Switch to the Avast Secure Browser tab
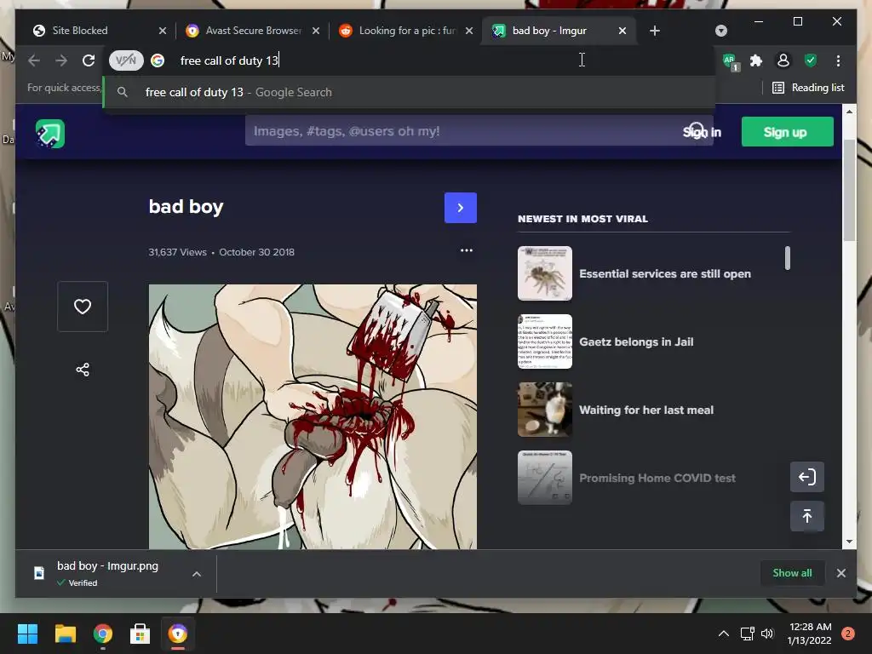The height and width of the screenshot is (654, 872). (x=252, y=31)
